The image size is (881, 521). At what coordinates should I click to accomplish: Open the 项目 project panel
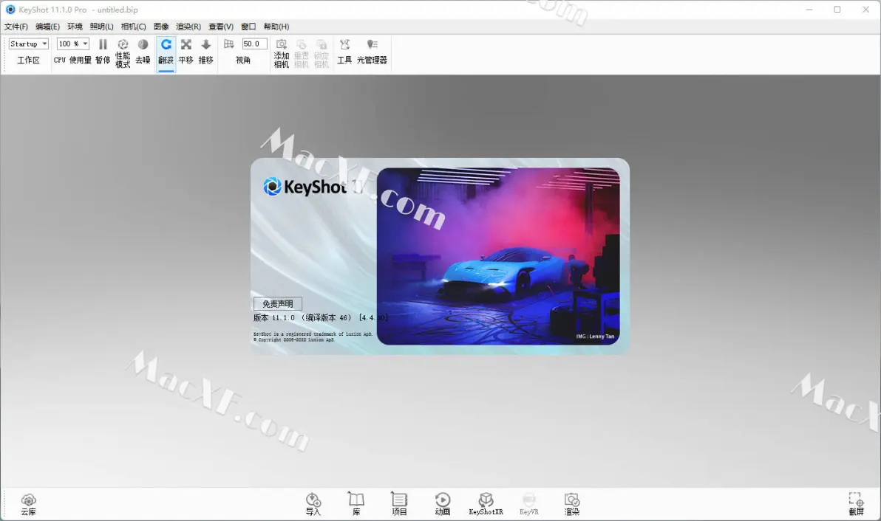(400, 504)
